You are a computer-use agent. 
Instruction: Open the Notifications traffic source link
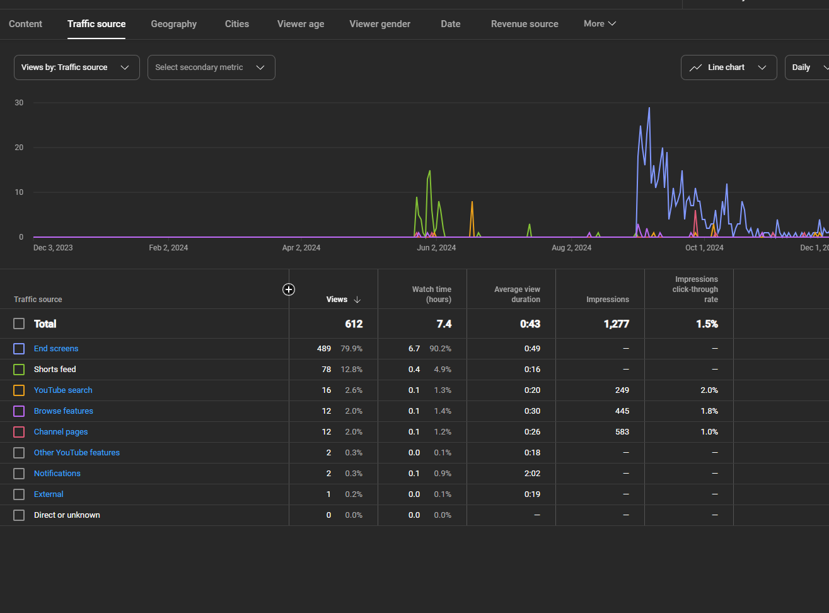click(x=57, y=474)
